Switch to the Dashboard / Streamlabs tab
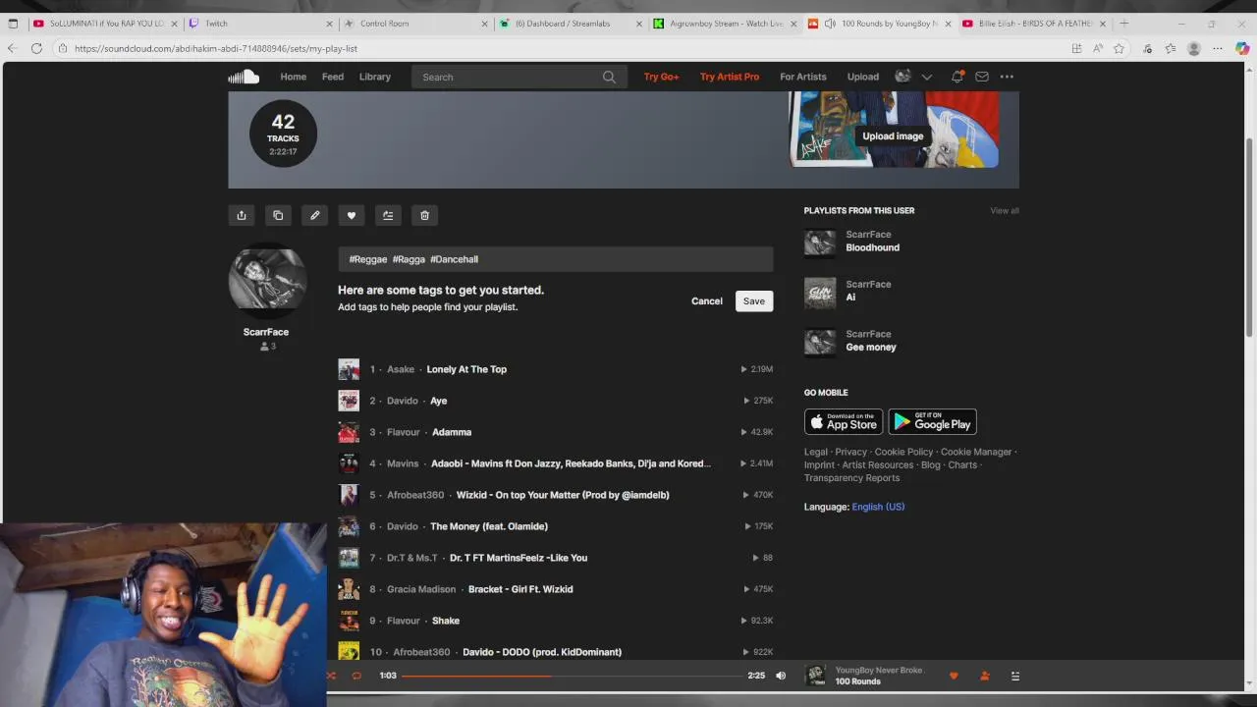1257x707 pixels. click(570, 23)
